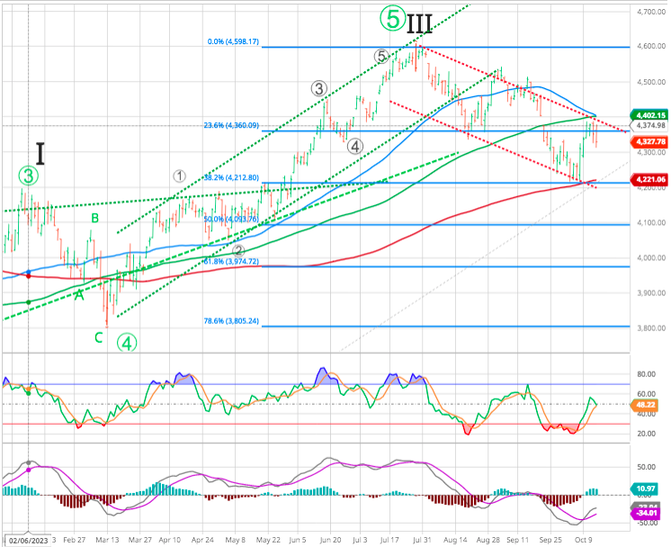Click the green circled 5 wave label
The height and width of the screenshot is (547, 671).
[x=390, y=18]
